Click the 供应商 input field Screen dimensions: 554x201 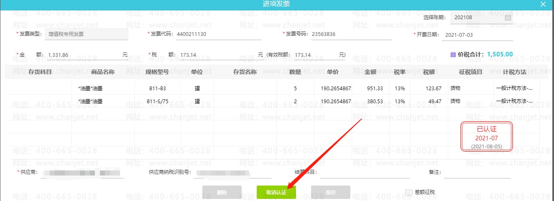coord(82,172)
